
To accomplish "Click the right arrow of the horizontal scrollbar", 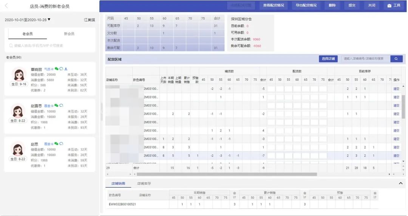I will coord(389,174).
